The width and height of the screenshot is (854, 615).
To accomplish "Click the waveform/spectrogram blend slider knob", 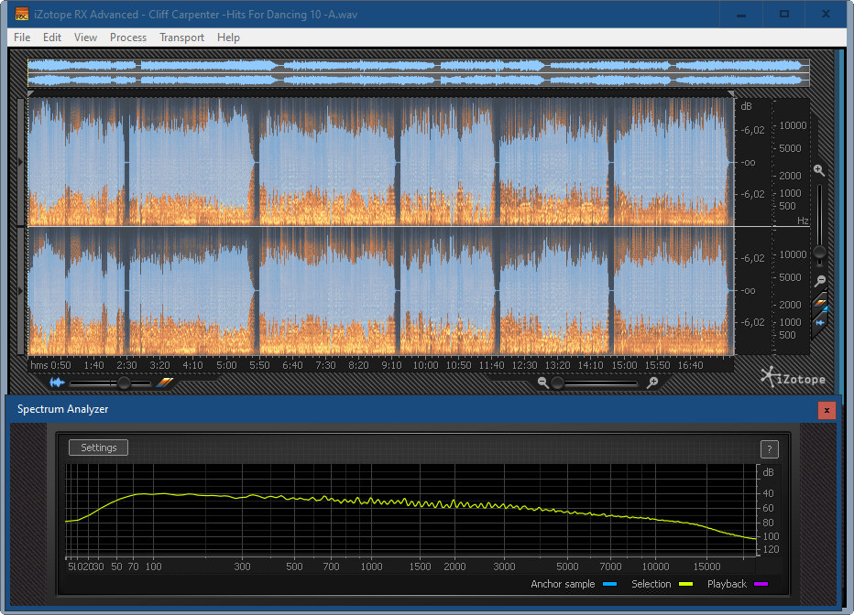I will pos(124,383).
